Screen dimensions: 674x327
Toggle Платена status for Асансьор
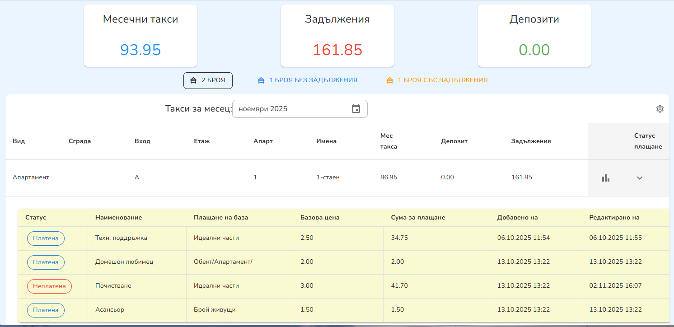pos(46,310)
